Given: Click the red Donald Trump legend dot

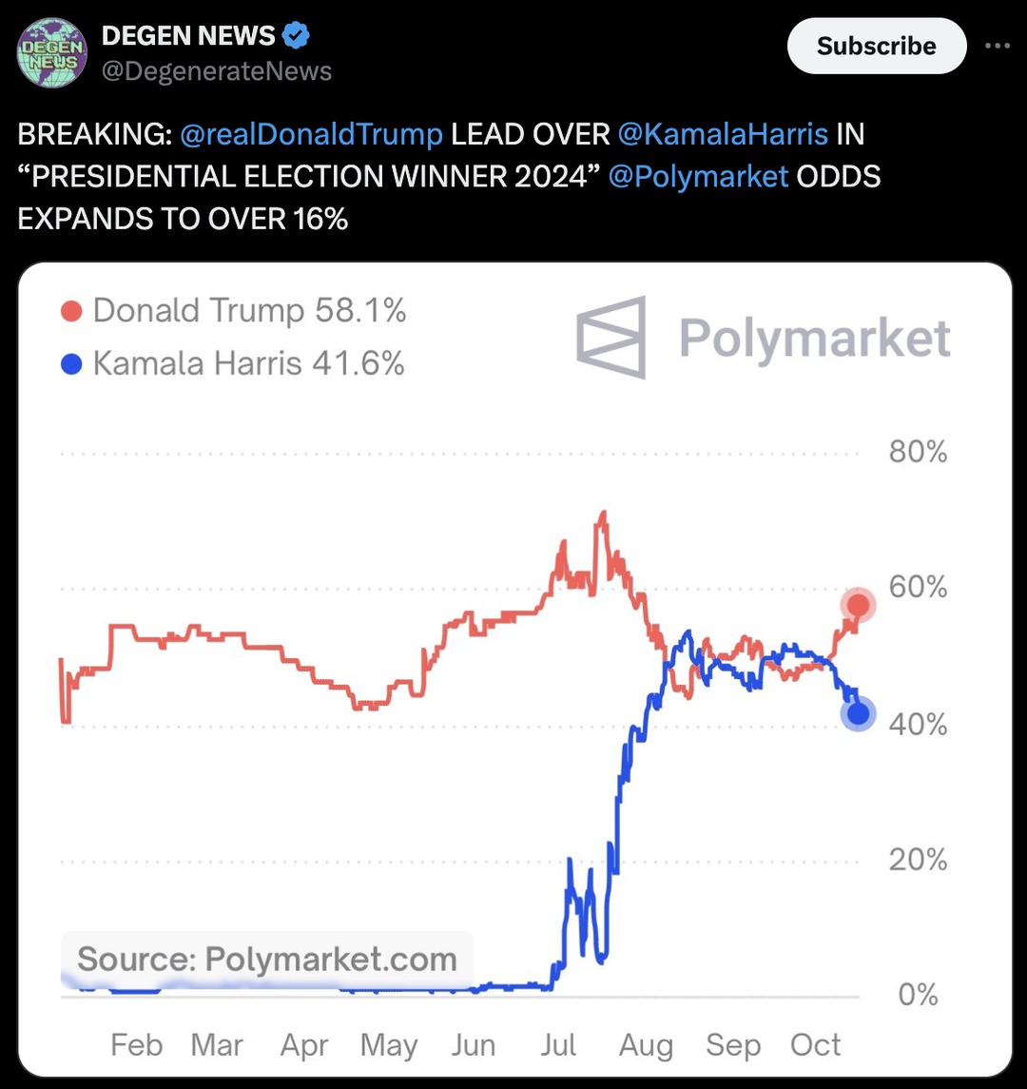Looking at the screenshot, I should [x=71, y=311].
